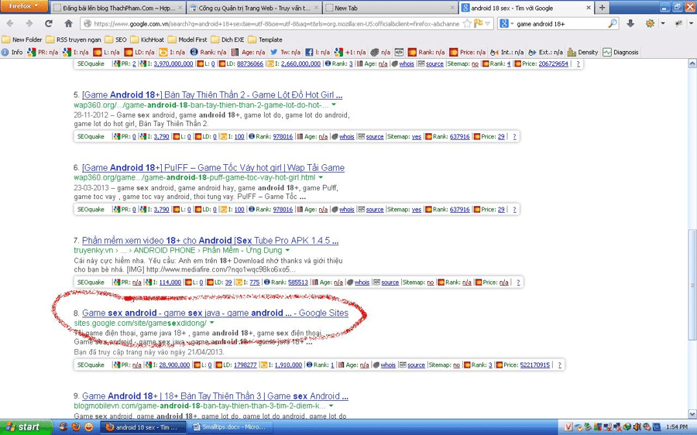The width and height of the screenshot is (697, 435).
Task: Click the scrollbar up arrow
Action: click(692, 64)
